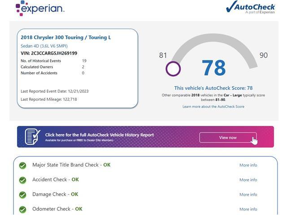
Task: Open More info for Accident Check
Action: (x=248, y=180)
